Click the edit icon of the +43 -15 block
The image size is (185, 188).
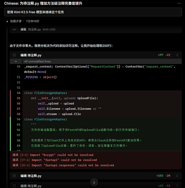click(x=14, y=186)
